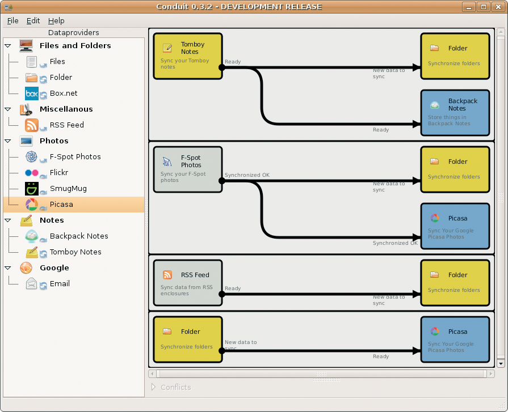Select Folder sink in the RSS Feed conduit
The image size is (508, 412).
tap(455, 283)
